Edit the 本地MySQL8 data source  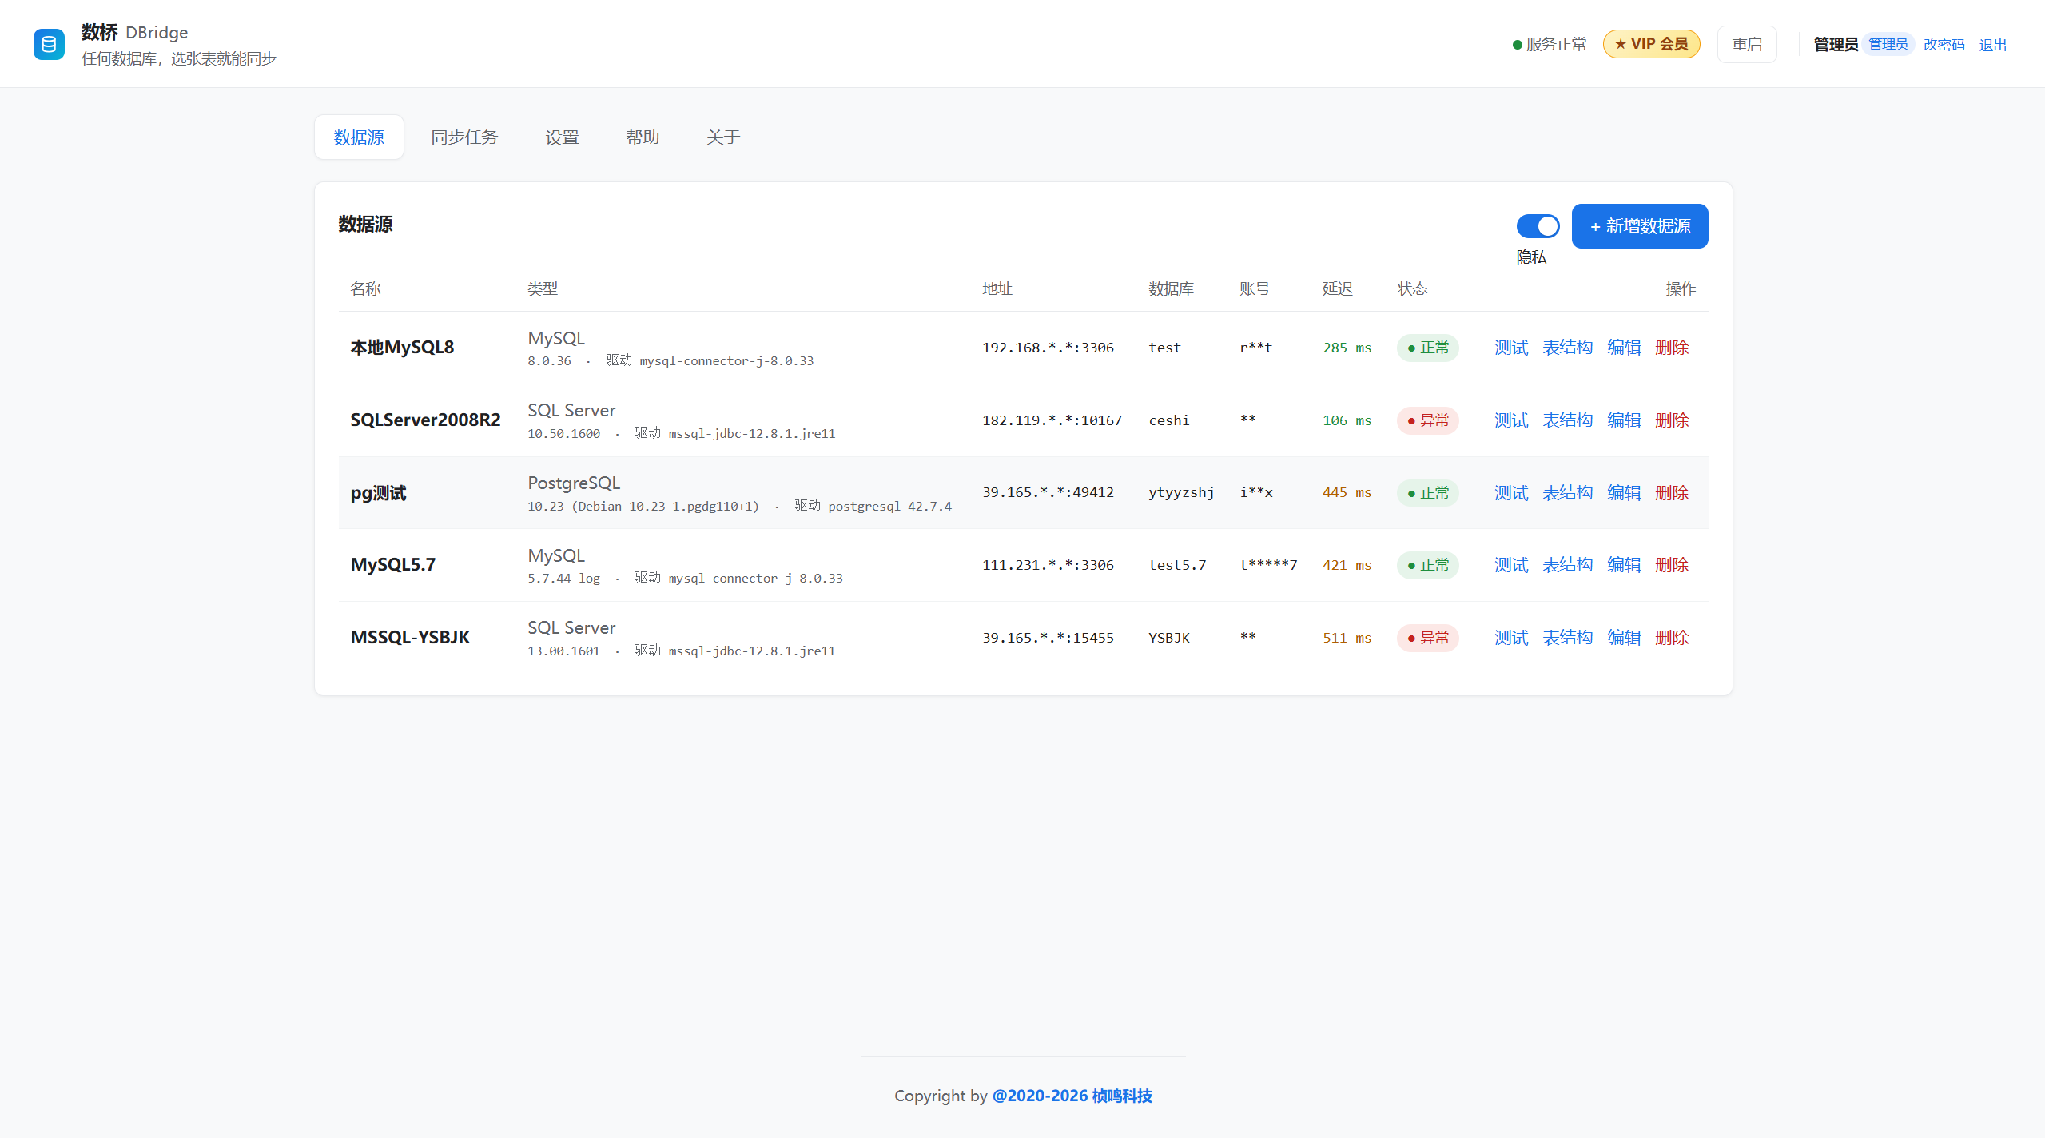point(1624,348)
